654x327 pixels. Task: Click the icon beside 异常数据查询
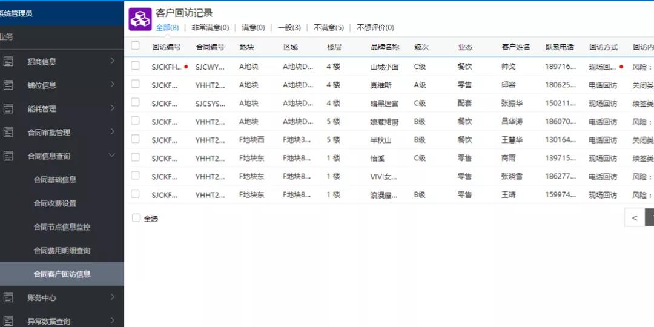coord(8,321)
